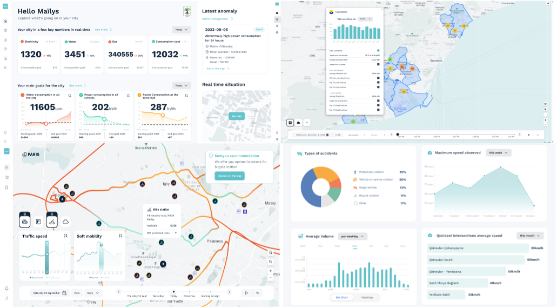Screen dimensions: 557x308
Task: Toggle the Operations increase checkbox
Action: coord(378,64)
